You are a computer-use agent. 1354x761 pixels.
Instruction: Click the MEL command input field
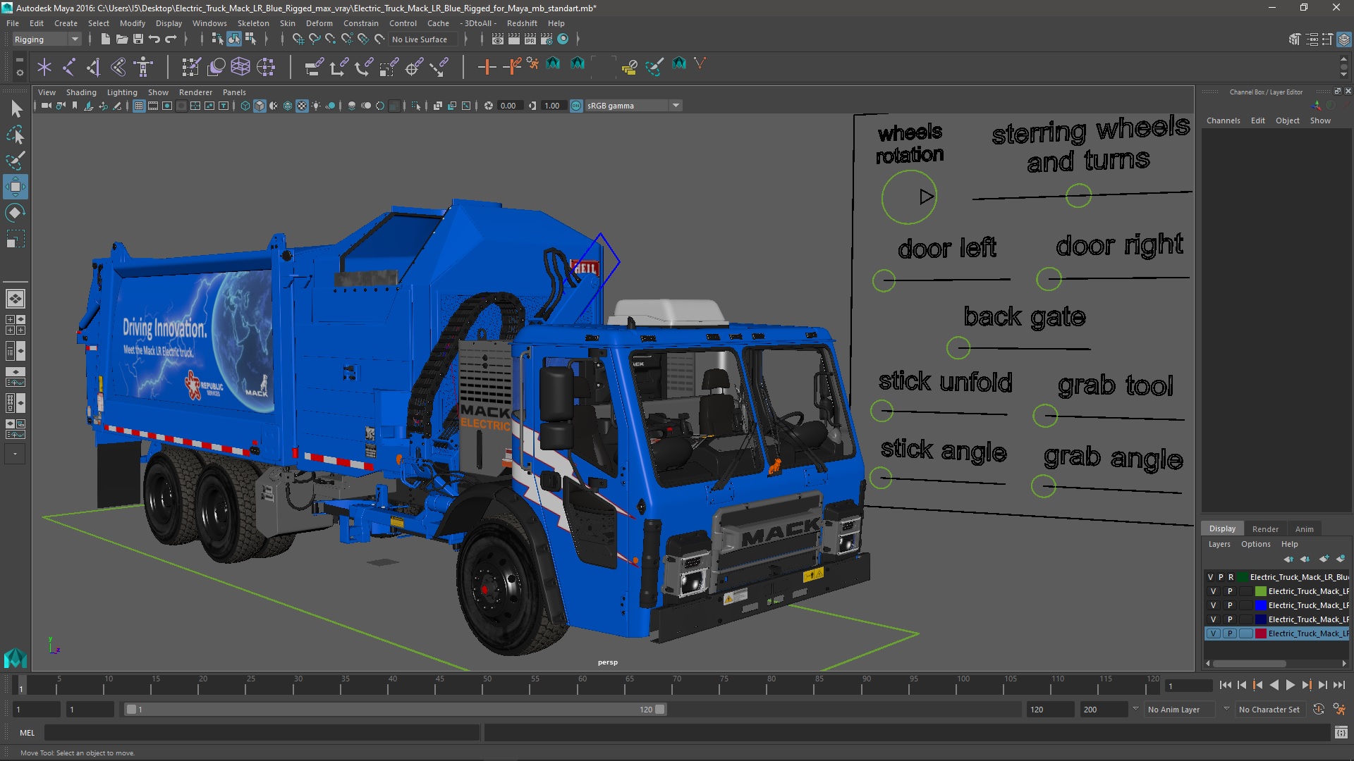[261, 733]
